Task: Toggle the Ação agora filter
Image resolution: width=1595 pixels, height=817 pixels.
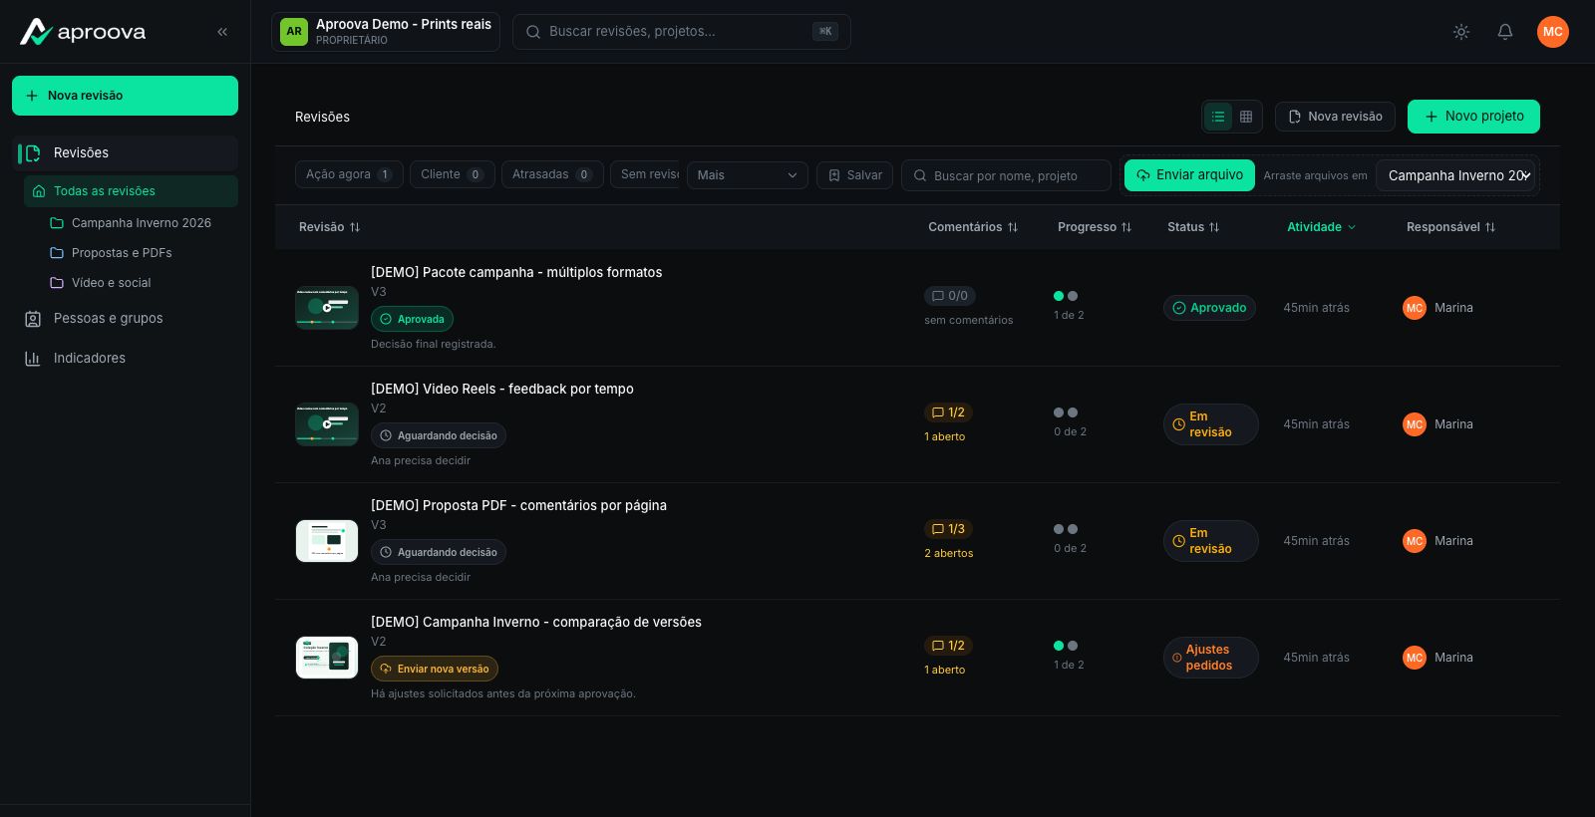Action: tap(349, 174)
